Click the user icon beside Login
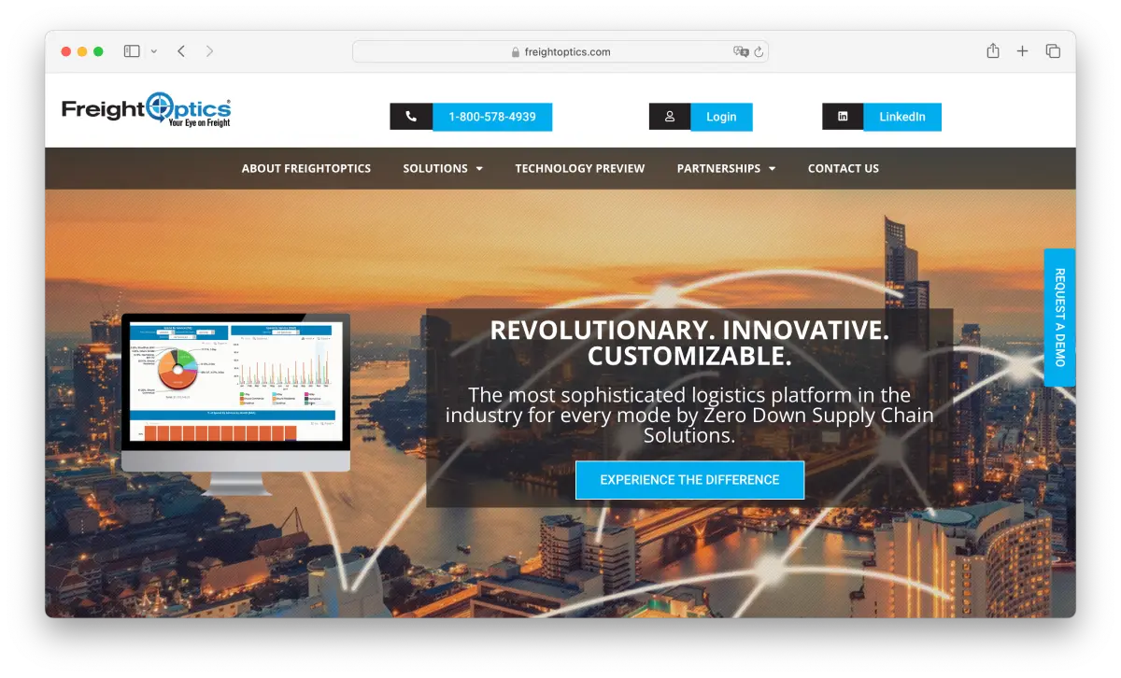 (670, 117)
